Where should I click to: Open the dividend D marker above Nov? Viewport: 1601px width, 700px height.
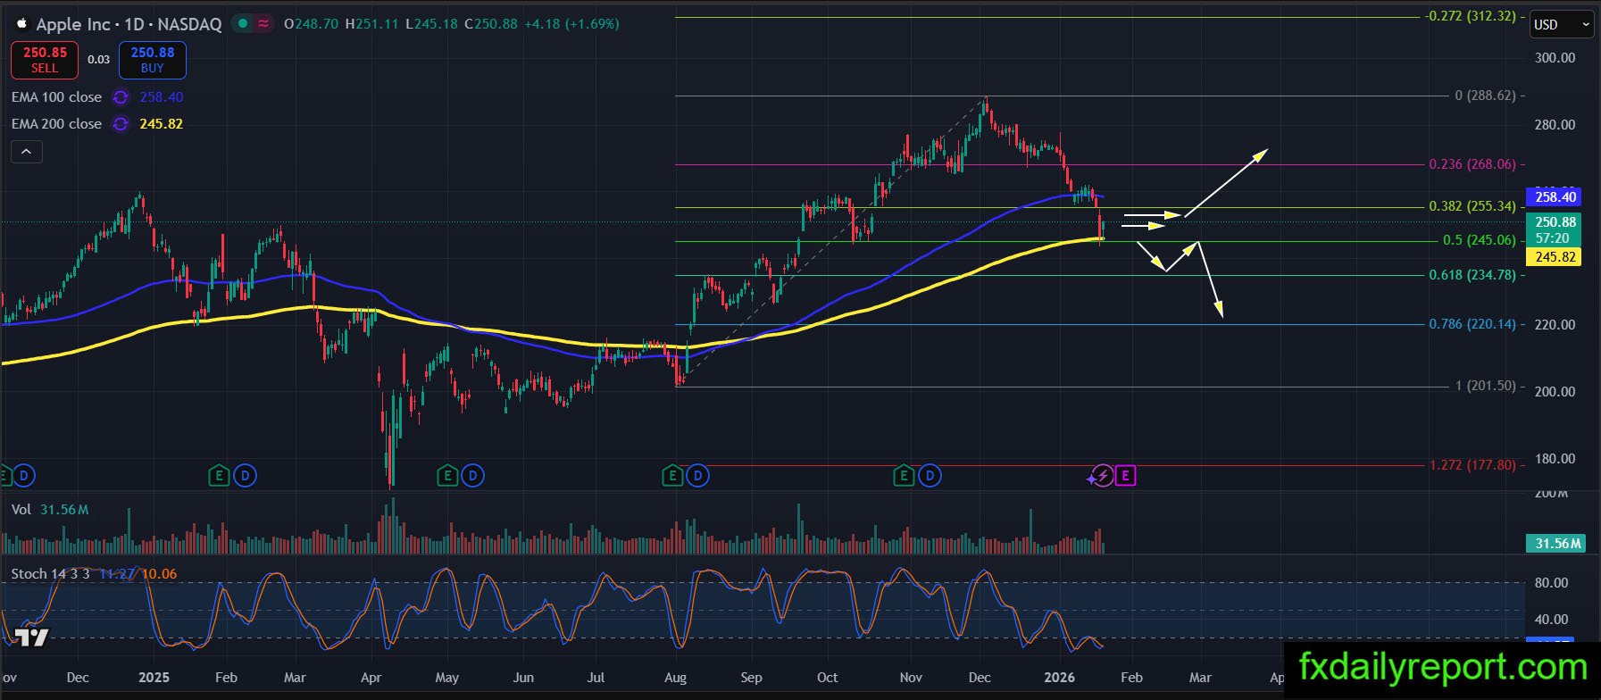(930, 476)
